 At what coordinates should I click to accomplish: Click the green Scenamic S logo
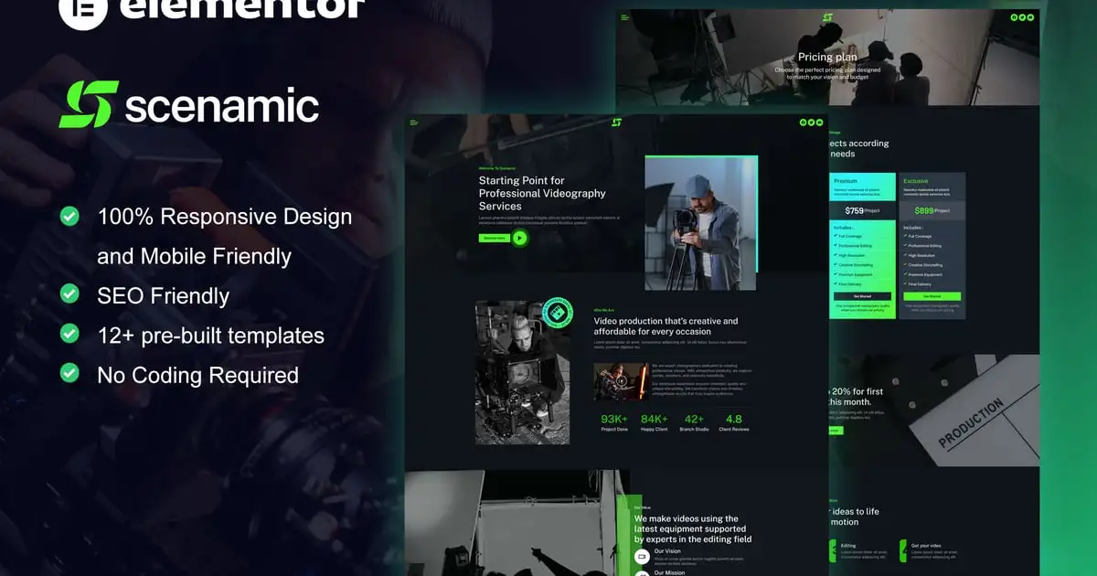(x=89, y=103)
